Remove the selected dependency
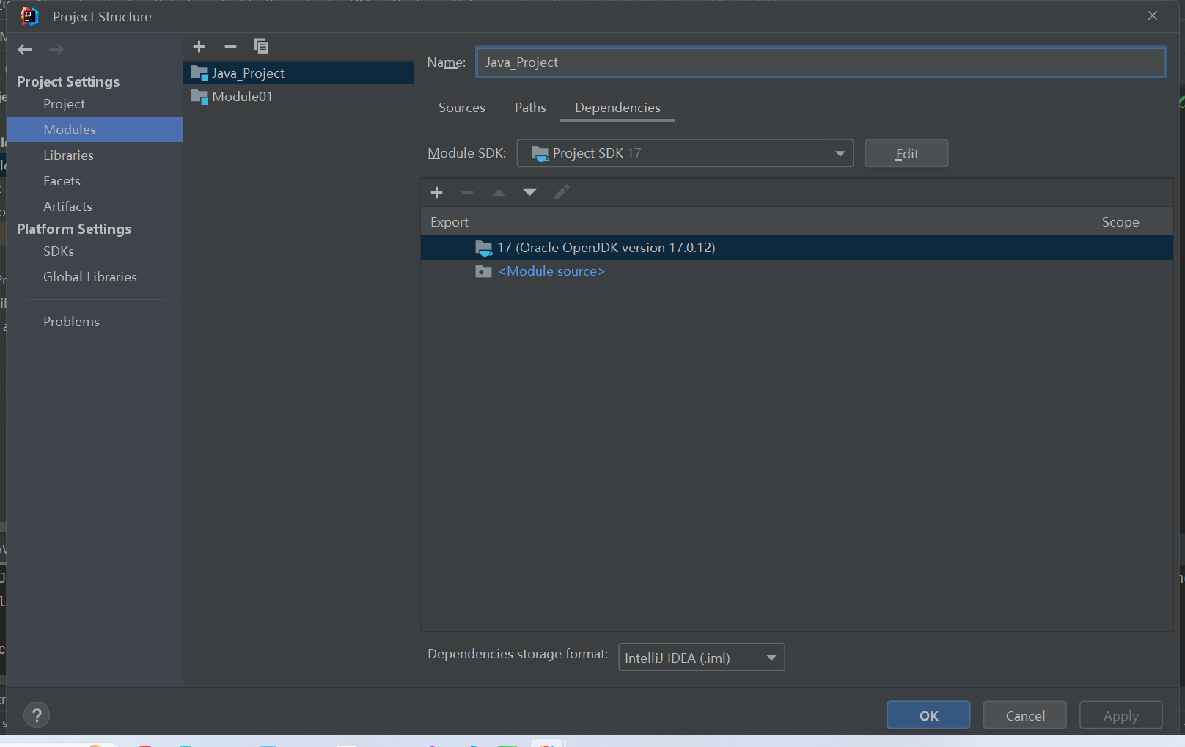1185x747 pixels. (467, 192)
